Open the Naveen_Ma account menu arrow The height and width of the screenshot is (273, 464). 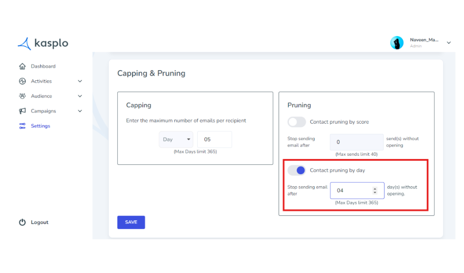coord(449,42)
